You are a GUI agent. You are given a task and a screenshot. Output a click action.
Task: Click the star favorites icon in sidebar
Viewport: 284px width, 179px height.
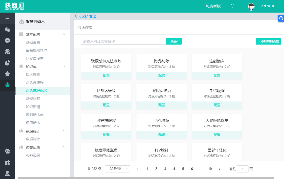pos(8,74)
